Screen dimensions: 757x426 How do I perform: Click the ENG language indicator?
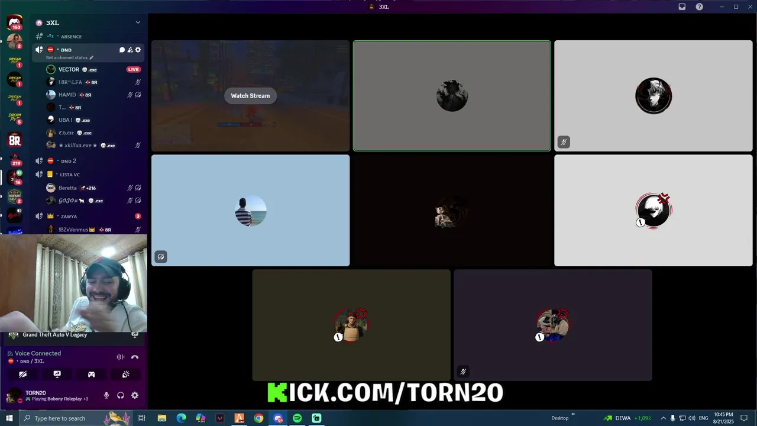703,418
